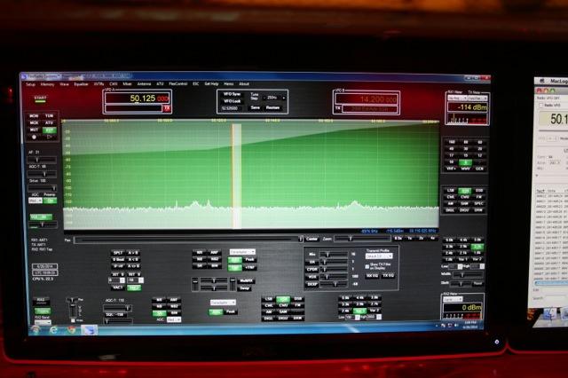The image size is (568, 378).
Task: Click inside the green panadapter spectrum display
Action: click(251, 175)
